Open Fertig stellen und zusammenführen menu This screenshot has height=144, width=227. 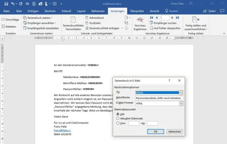(196, 23)
